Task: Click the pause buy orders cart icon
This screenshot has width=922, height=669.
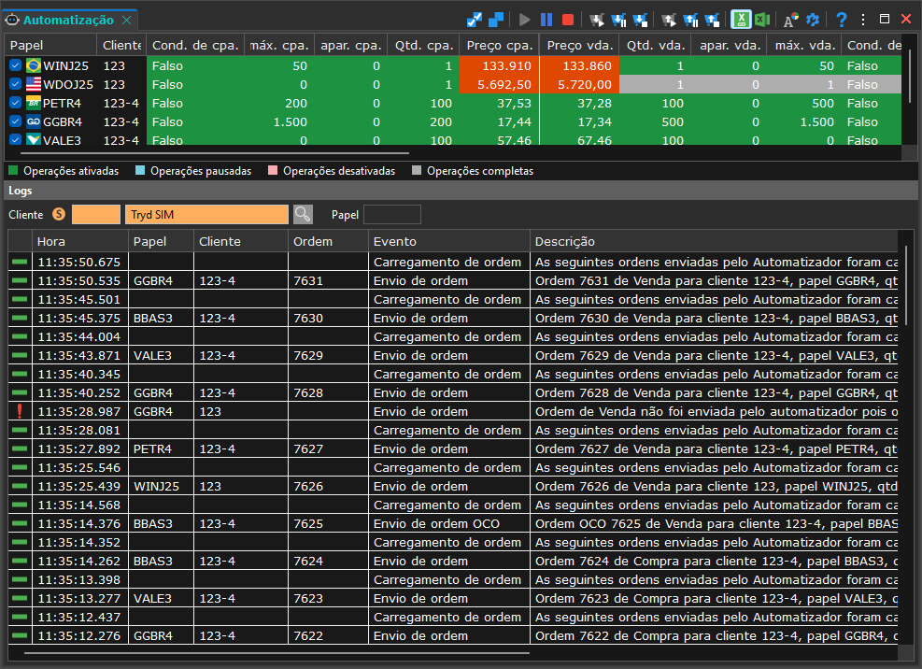Action: click(618, 20)
